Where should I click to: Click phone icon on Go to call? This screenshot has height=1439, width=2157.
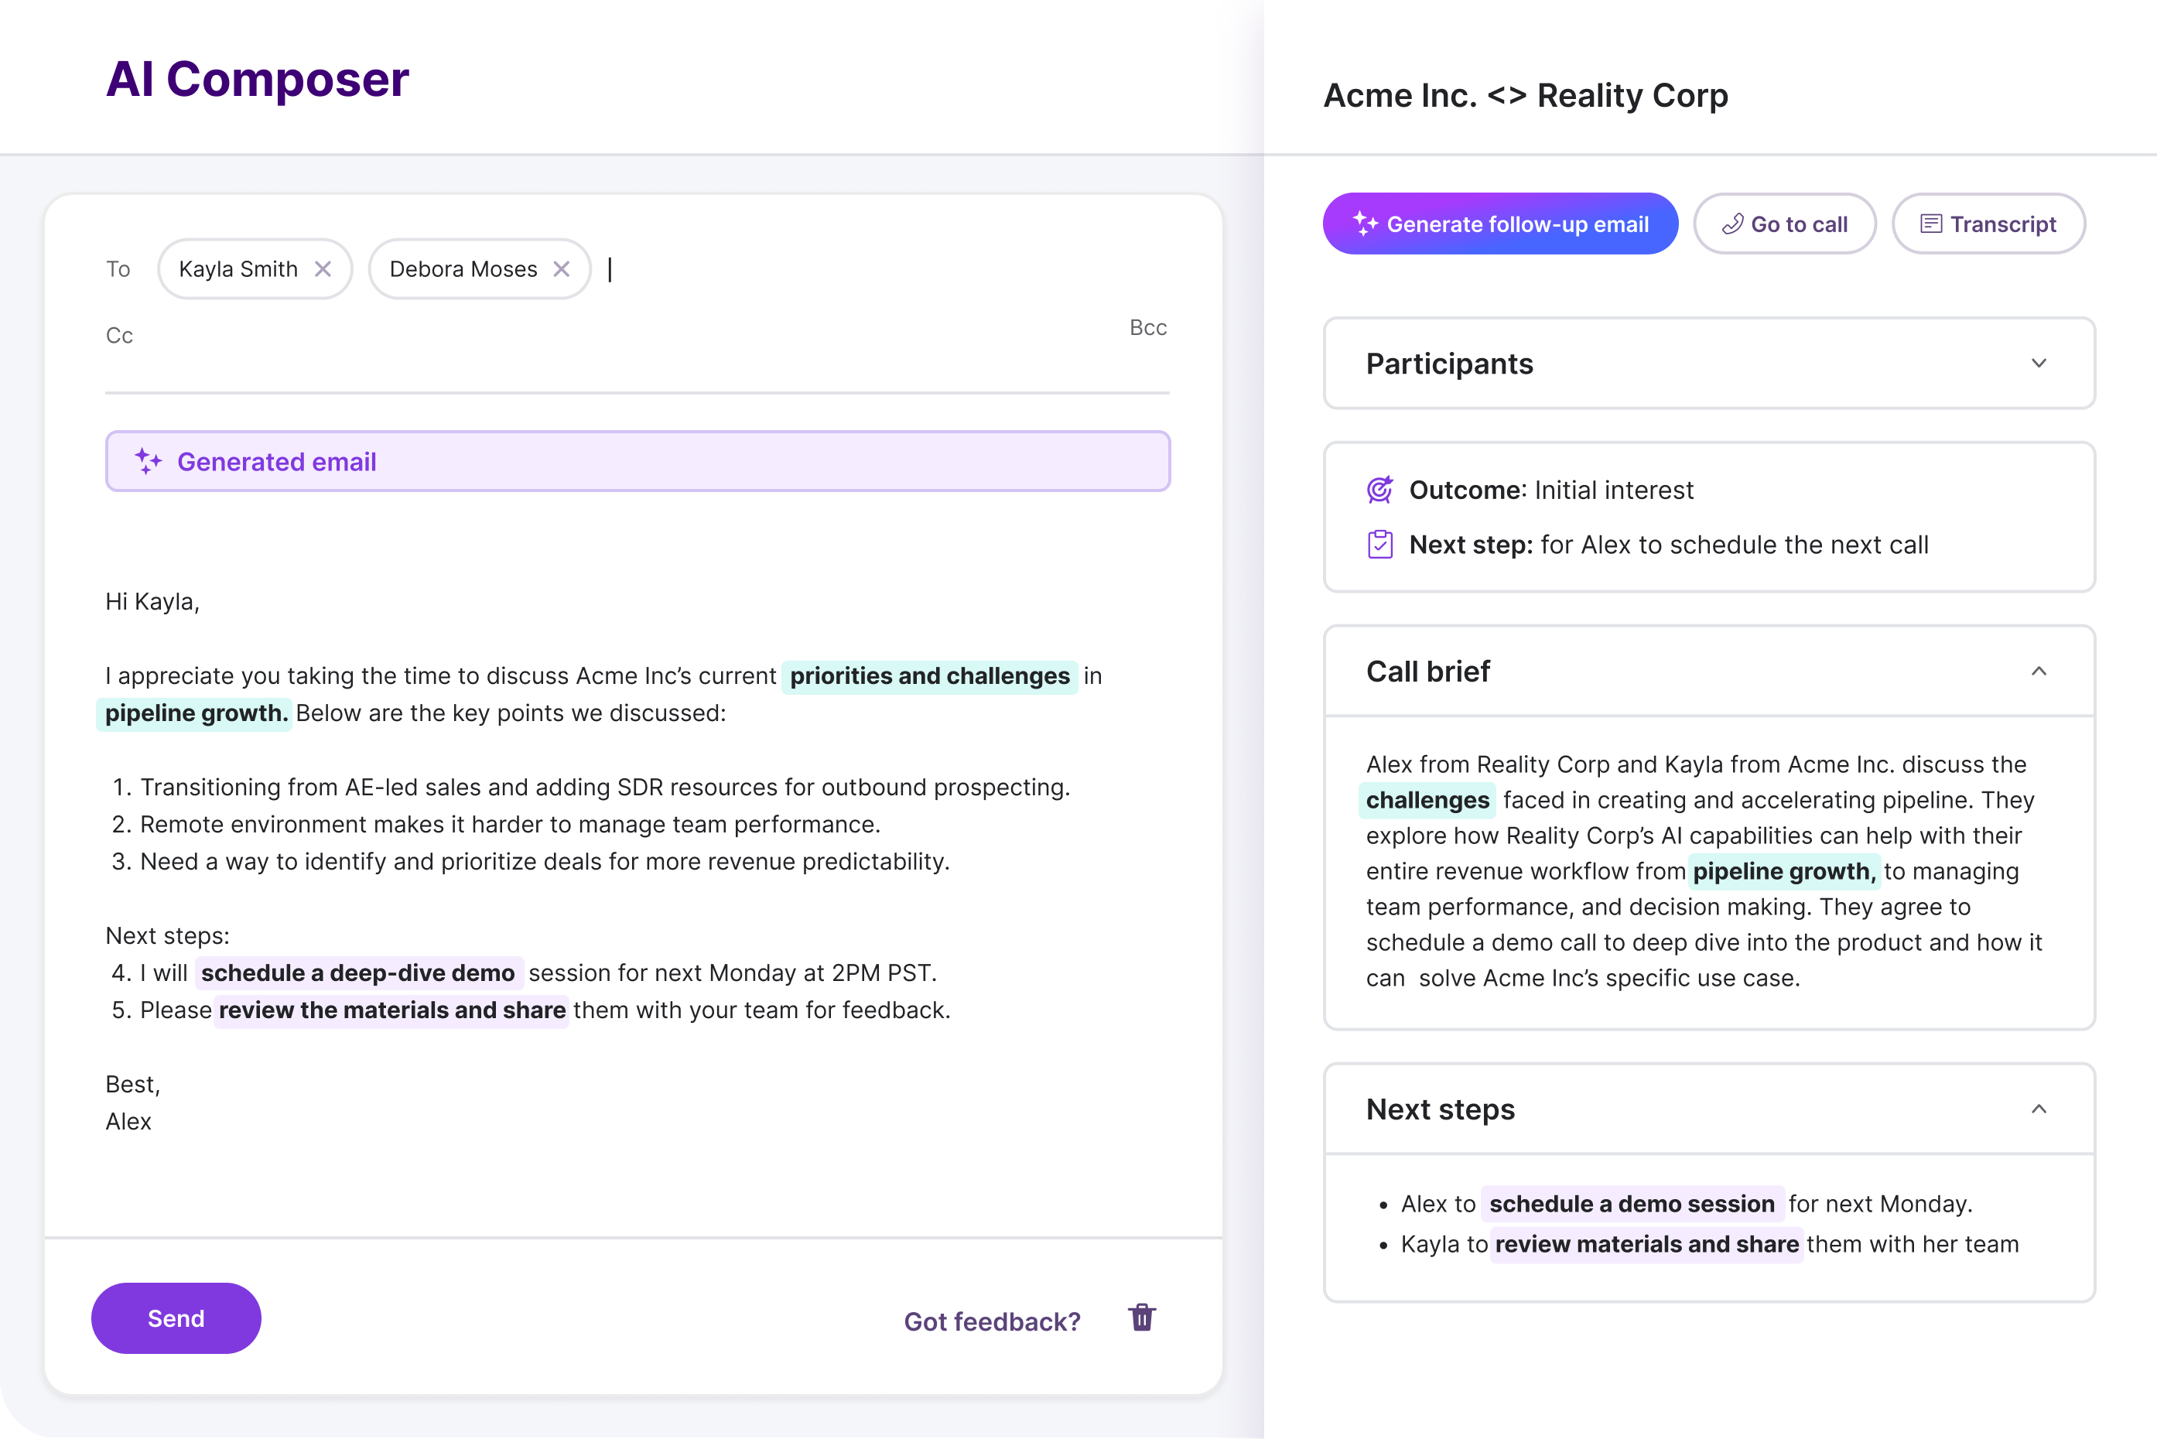tap(1732, 224)
